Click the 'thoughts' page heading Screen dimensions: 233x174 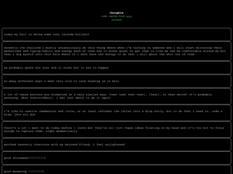point(116,13)
